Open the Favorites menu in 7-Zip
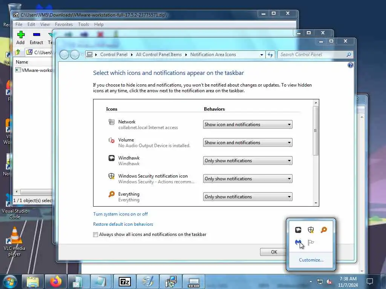Screen dimensions: 386x289 tap(64, 24)
